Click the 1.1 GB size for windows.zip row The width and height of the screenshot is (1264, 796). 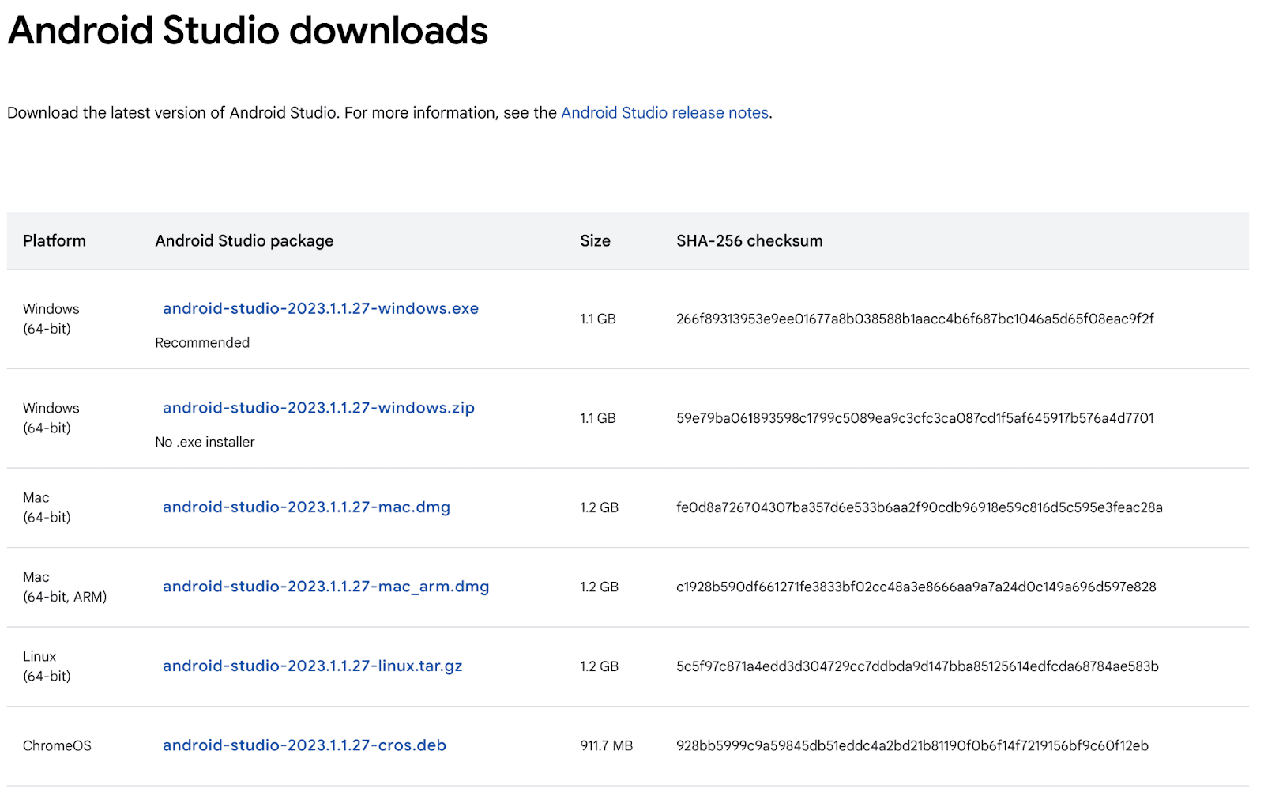598,418
